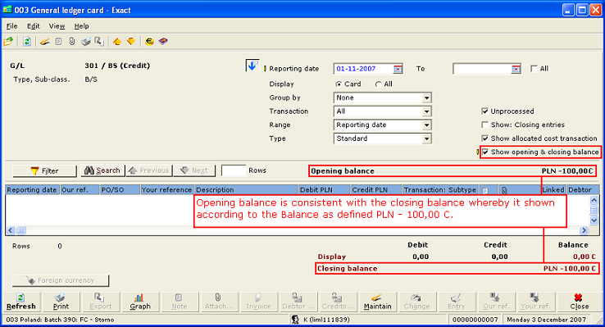Expand the Group by dropdown
This screenshot has height=327, width=605.
(x=426, y=98)
